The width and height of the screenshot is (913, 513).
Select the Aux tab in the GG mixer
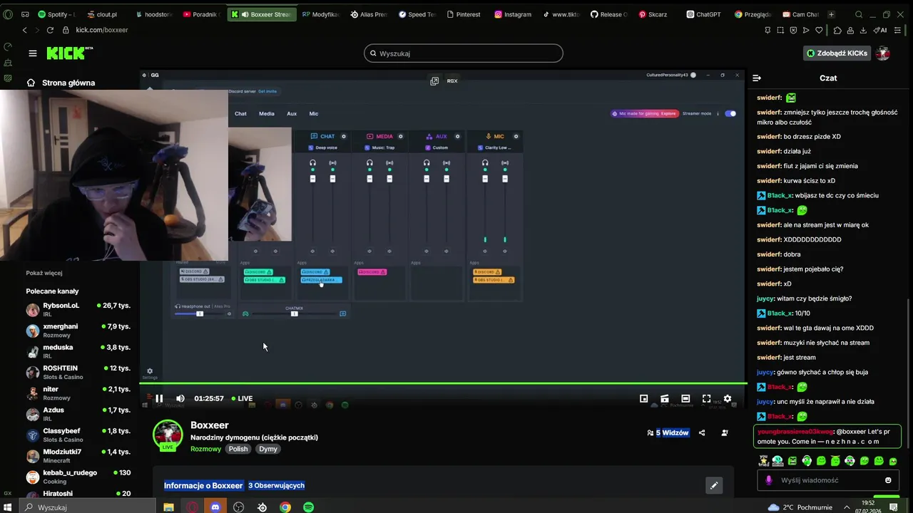point(292,113)
